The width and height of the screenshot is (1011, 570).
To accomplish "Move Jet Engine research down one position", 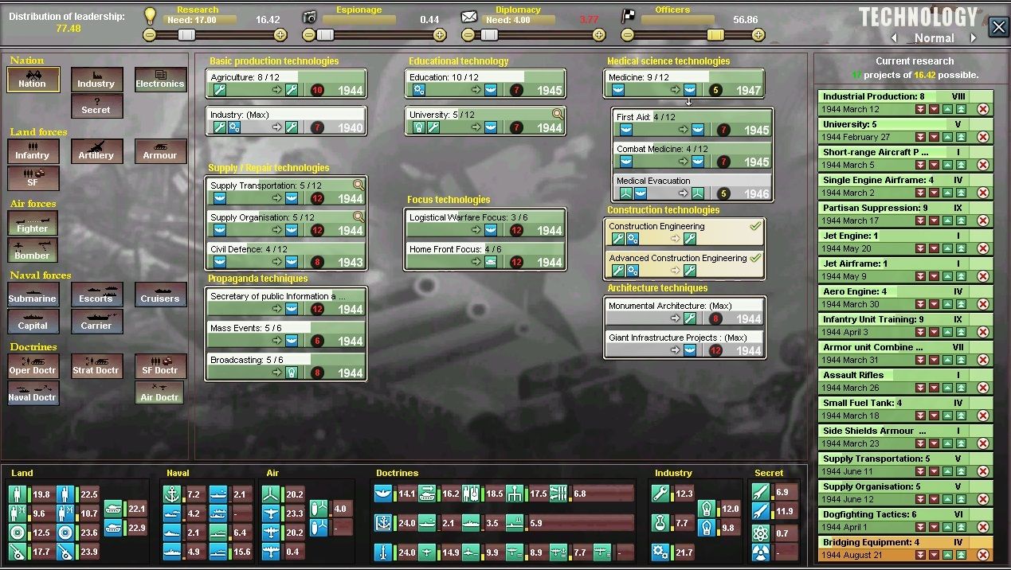I will click(x=934, y=248).
